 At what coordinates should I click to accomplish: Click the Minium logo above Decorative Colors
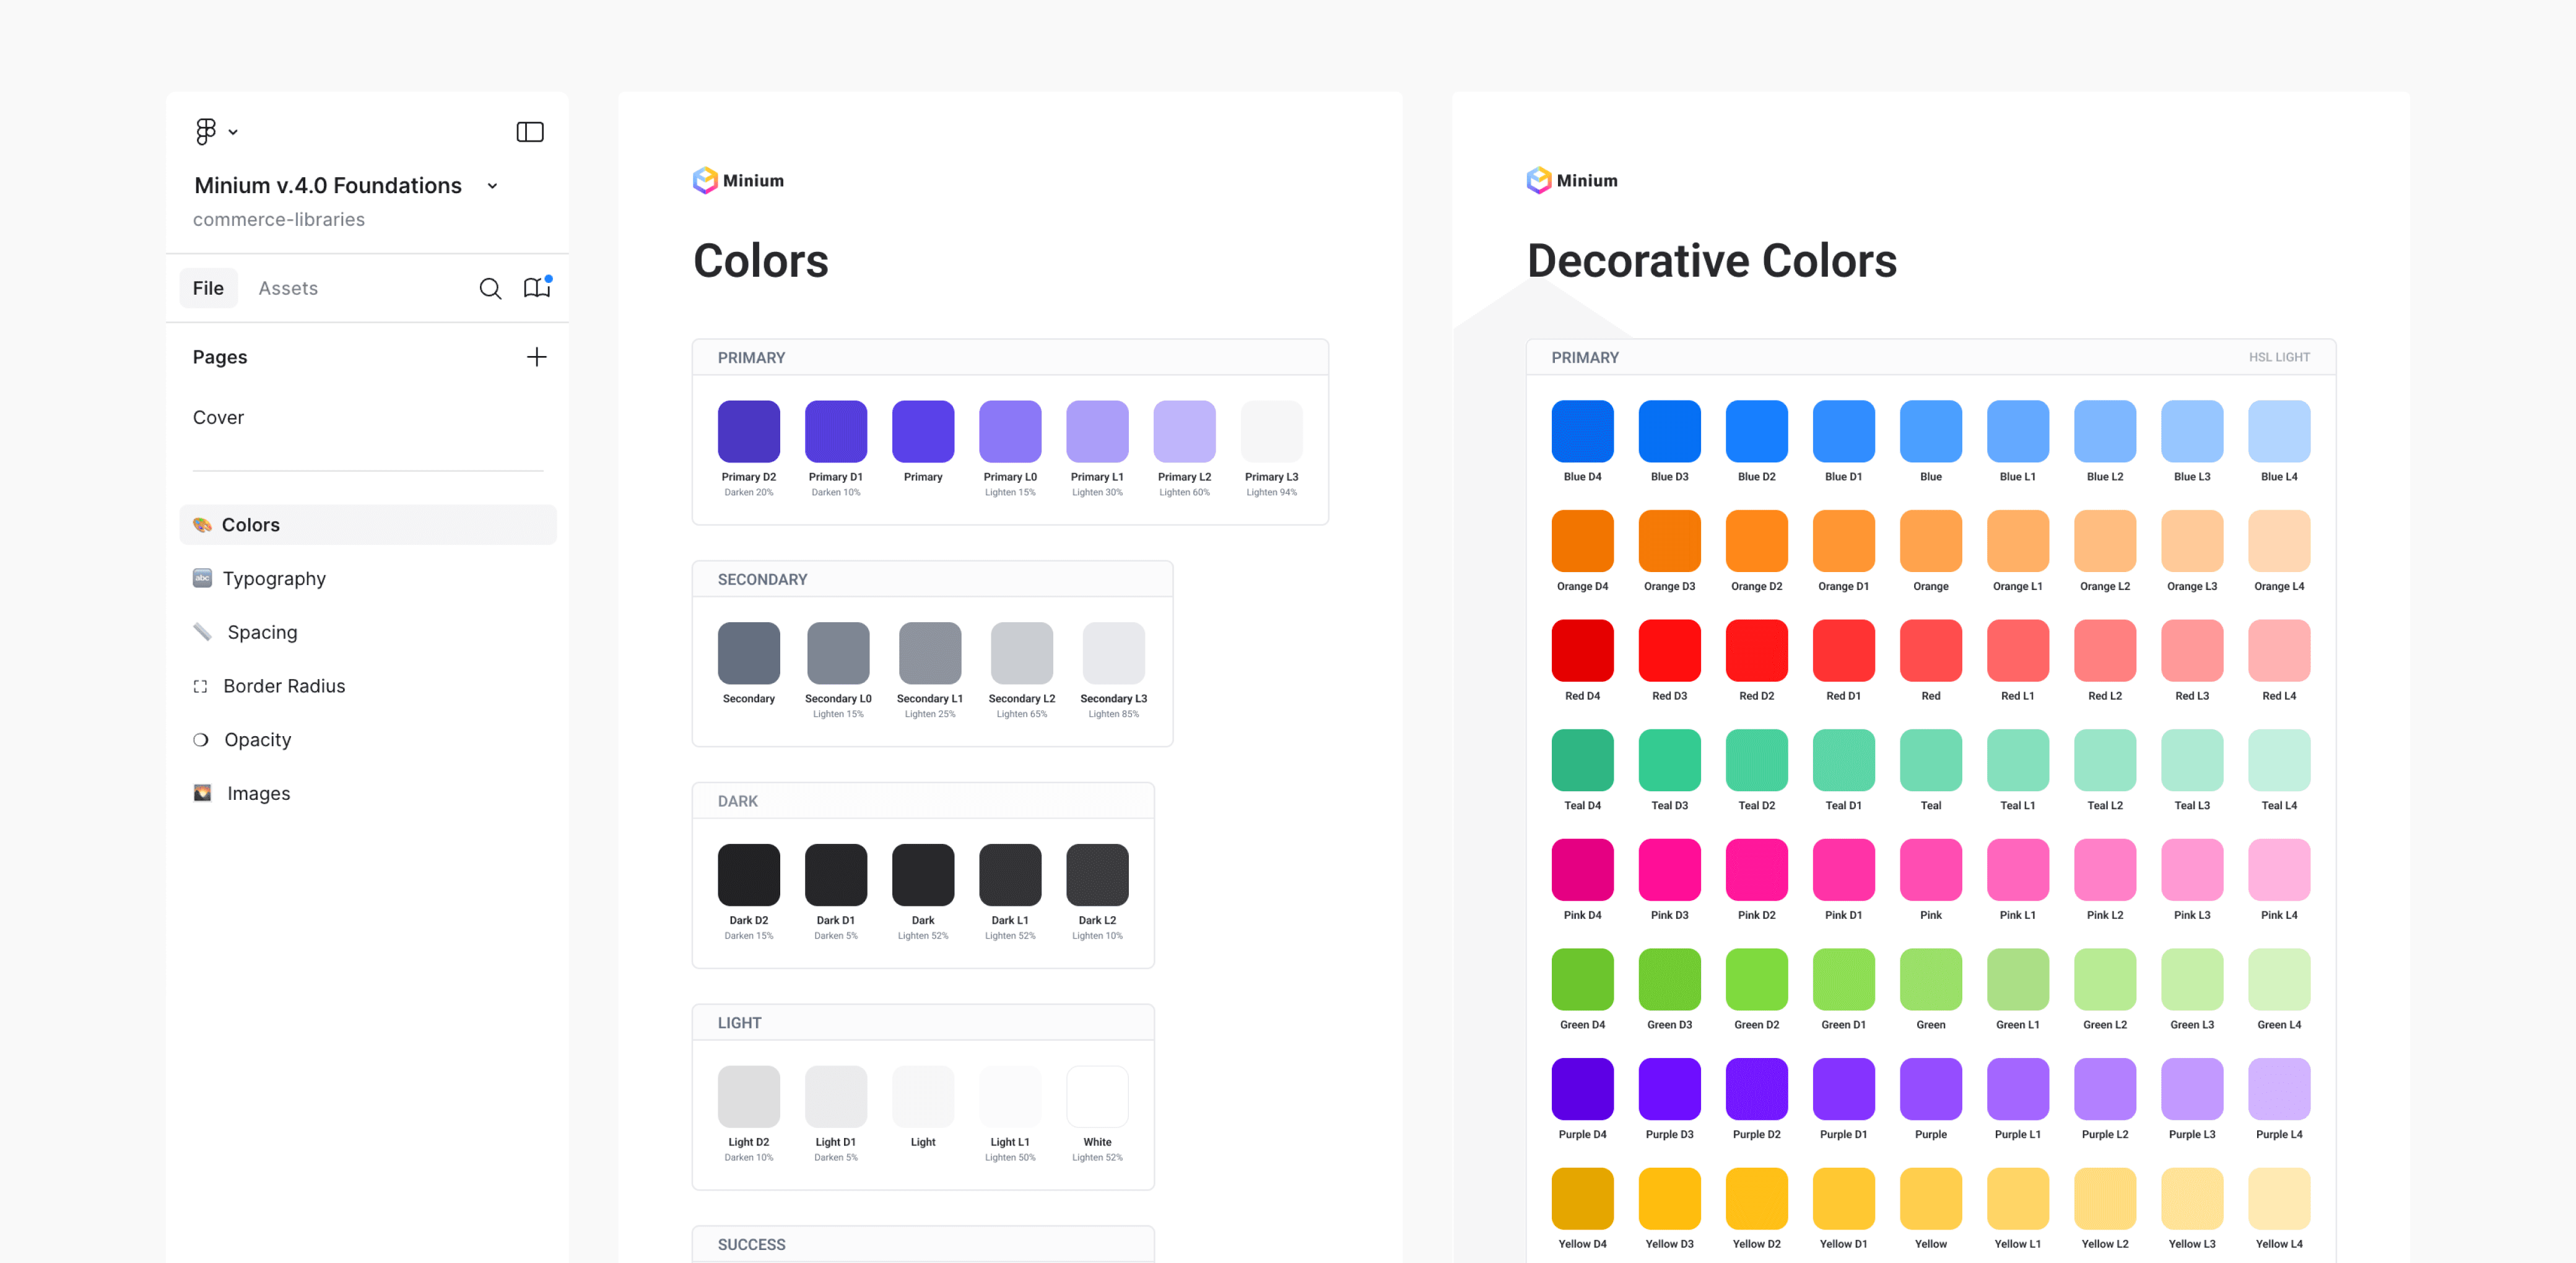point(1539,180)
